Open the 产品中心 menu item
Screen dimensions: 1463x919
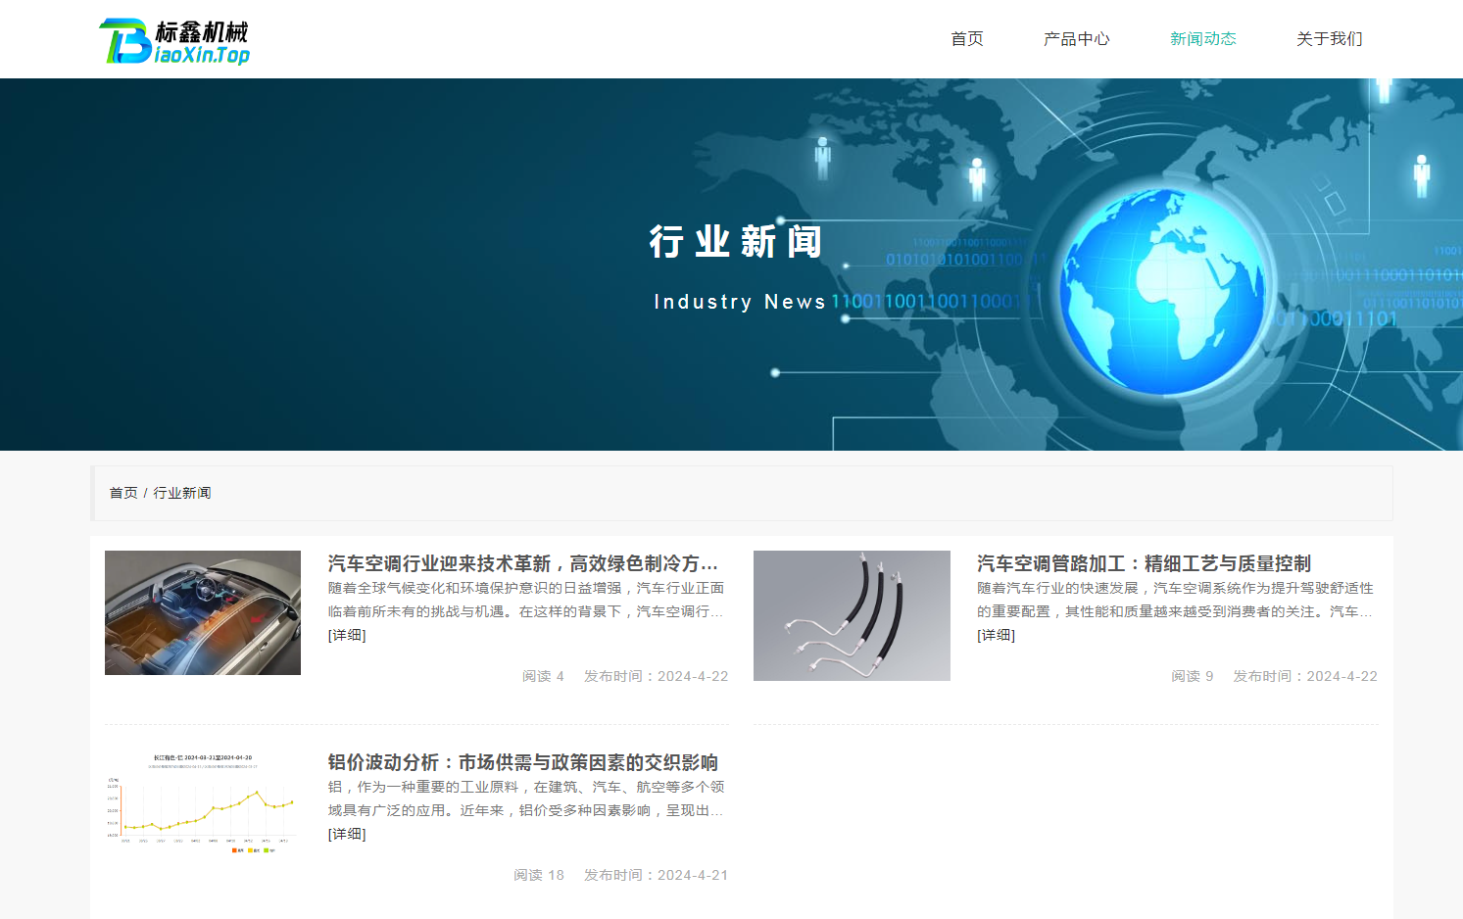coord(1077,39)
